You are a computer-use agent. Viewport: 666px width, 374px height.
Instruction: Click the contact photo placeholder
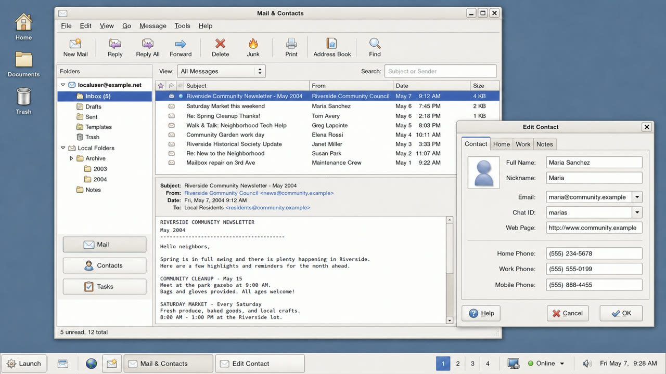coord(484,172)
